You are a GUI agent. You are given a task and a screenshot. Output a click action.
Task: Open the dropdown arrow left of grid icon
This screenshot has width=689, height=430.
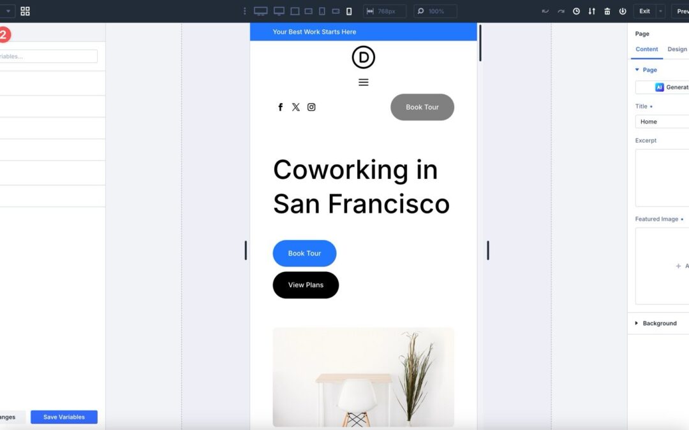tap(8, 11)
